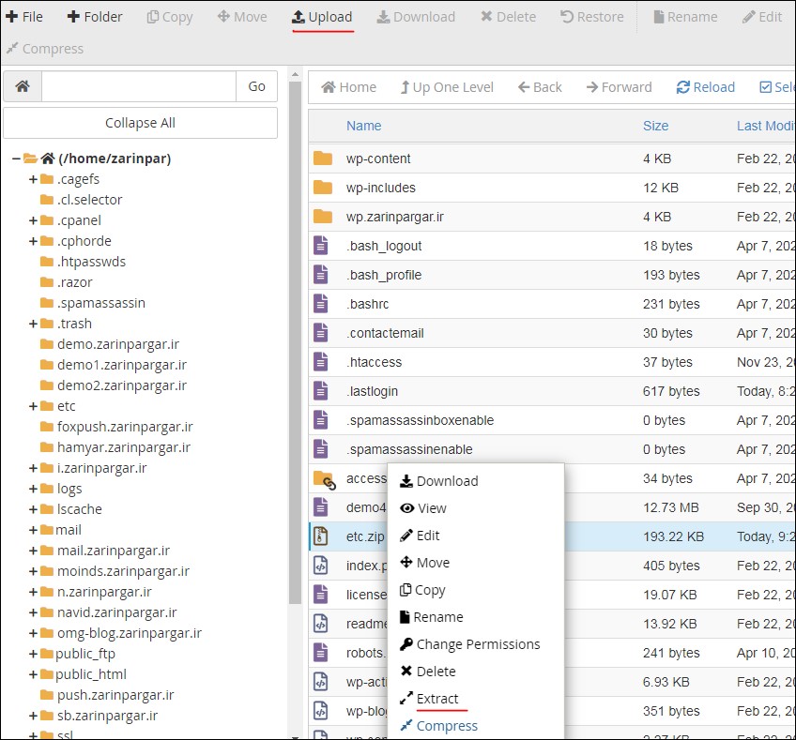Sort files by Size column header
This screenshot has height=740, width=796.
tap(655, 126)
